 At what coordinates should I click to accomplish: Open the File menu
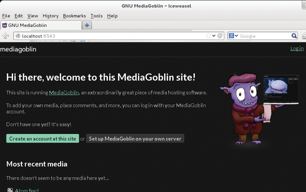click(x=6, y=16)
